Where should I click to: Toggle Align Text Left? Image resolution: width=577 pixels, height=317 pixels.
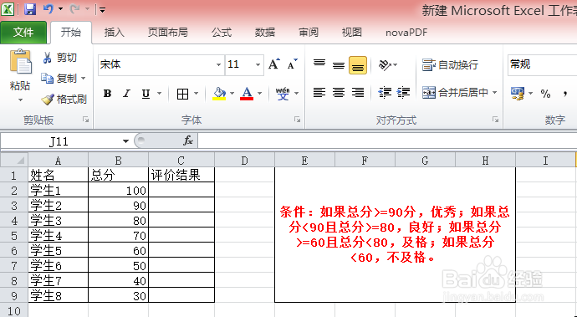click(319, 92)
